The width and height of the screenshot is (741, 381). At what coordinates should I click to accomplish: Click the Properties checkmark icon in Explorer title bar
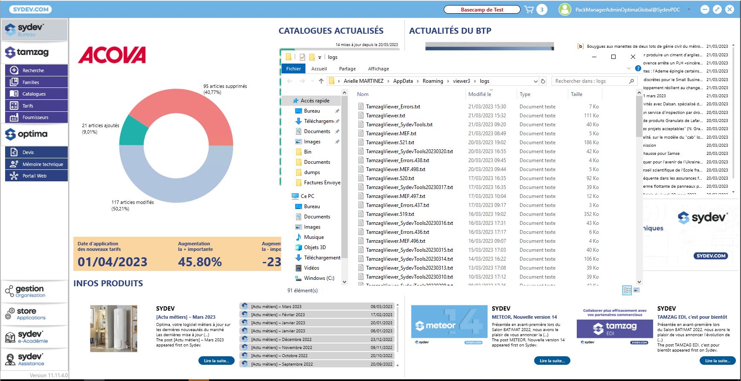click(302, 57)
